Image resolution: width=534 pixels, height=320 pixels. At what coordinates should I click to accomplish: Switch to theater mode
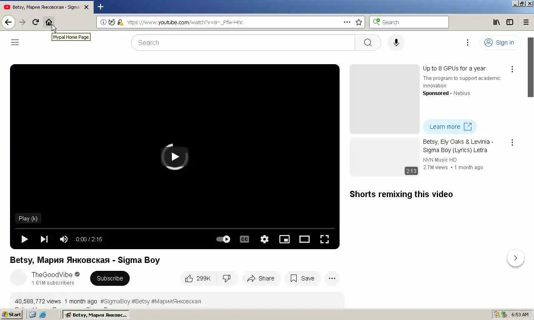click(305, 239)
